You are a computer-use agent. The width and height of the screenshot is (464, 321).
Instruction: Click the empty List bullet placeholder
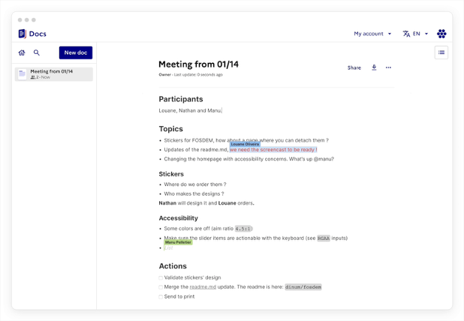(169, 248)
